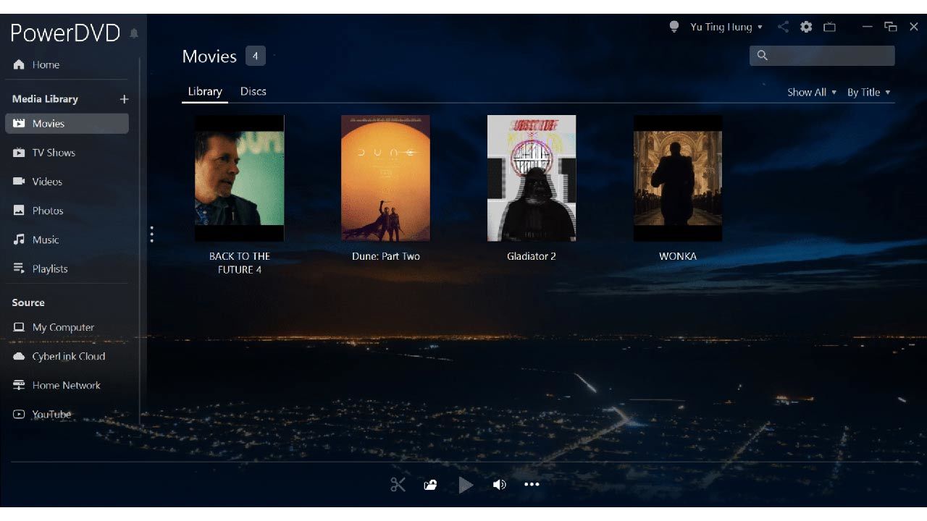Click the Photos picture icon
Screen dimensions: 927x521
[x=19, y=211]
